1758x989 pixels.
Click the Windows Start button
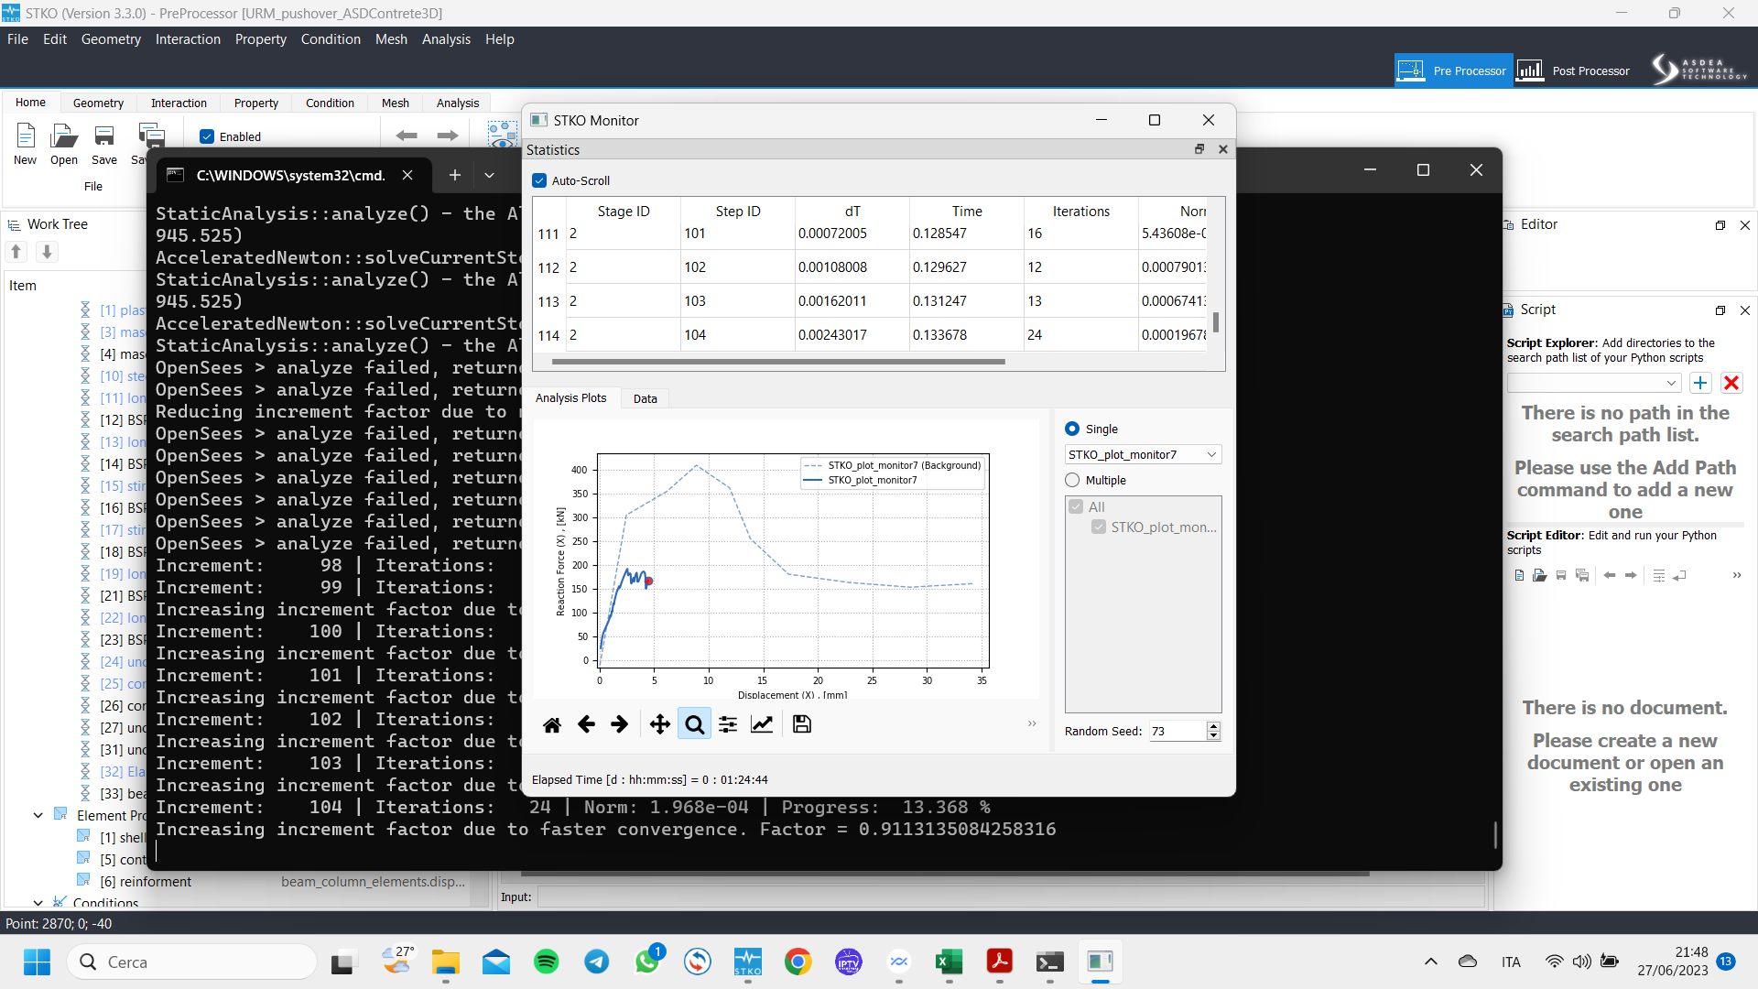click(x=37, y=962)
